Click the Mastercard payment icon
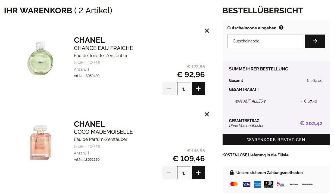The image size is (334, 195). point(234,184)
